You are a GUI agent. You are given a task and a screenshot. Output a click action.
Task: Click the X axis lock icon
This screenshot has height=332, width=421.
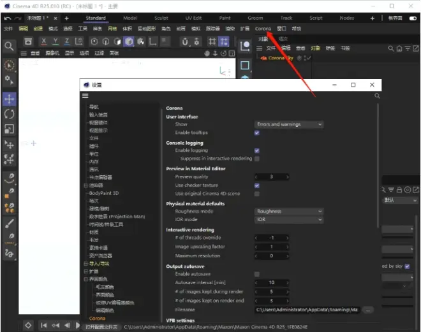click(x=44, y=41)
